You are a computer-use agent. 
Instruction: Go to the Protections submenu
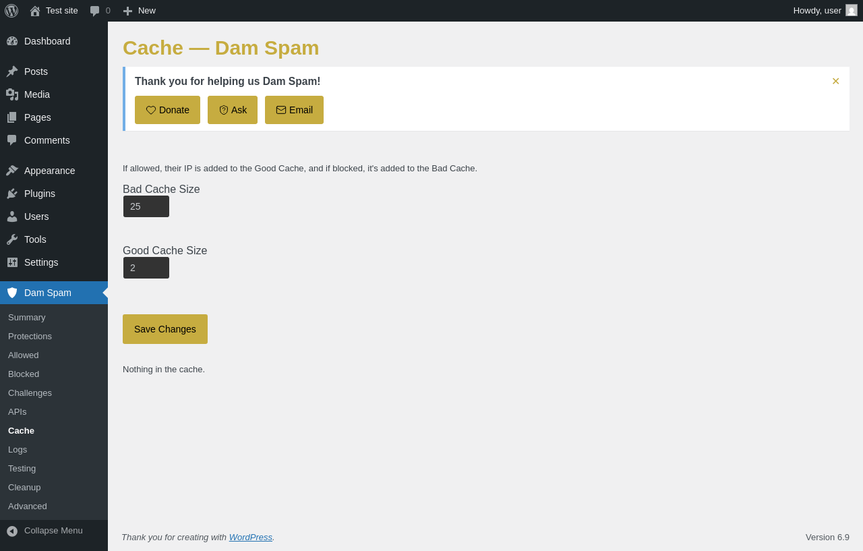tap(30, 337)
